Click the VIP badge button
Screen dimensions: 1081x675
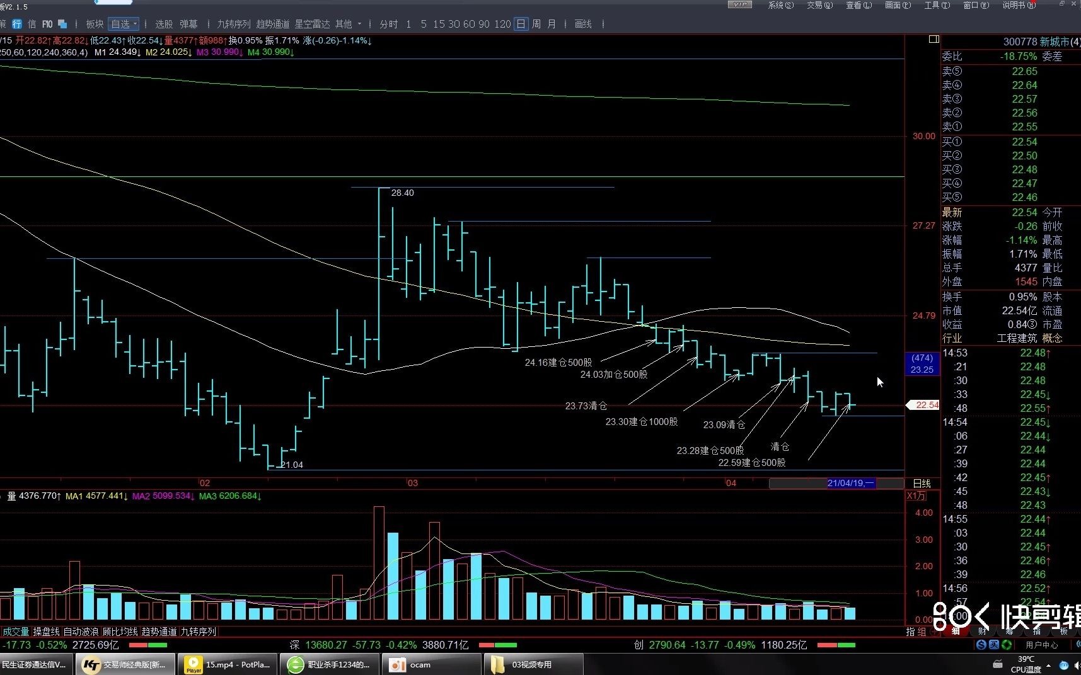click(740, 4)
